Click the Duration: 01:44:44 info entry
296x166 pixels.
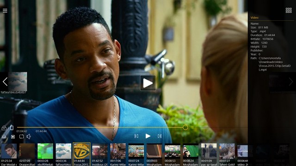[x=263, y=35]
